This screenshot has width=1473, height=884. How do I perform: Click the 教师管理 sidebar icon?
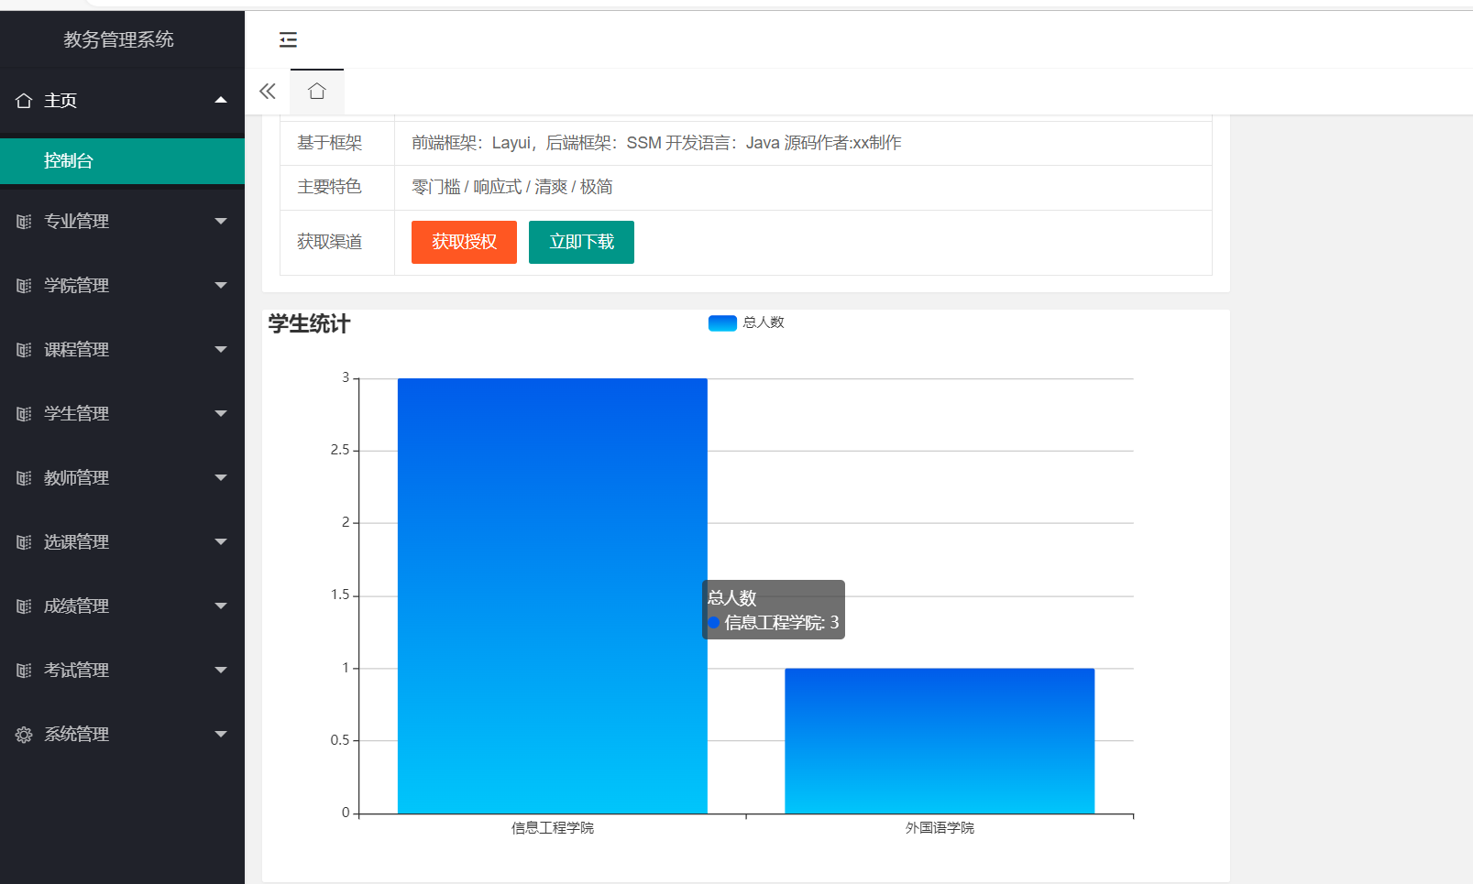[x=24, y=477]
